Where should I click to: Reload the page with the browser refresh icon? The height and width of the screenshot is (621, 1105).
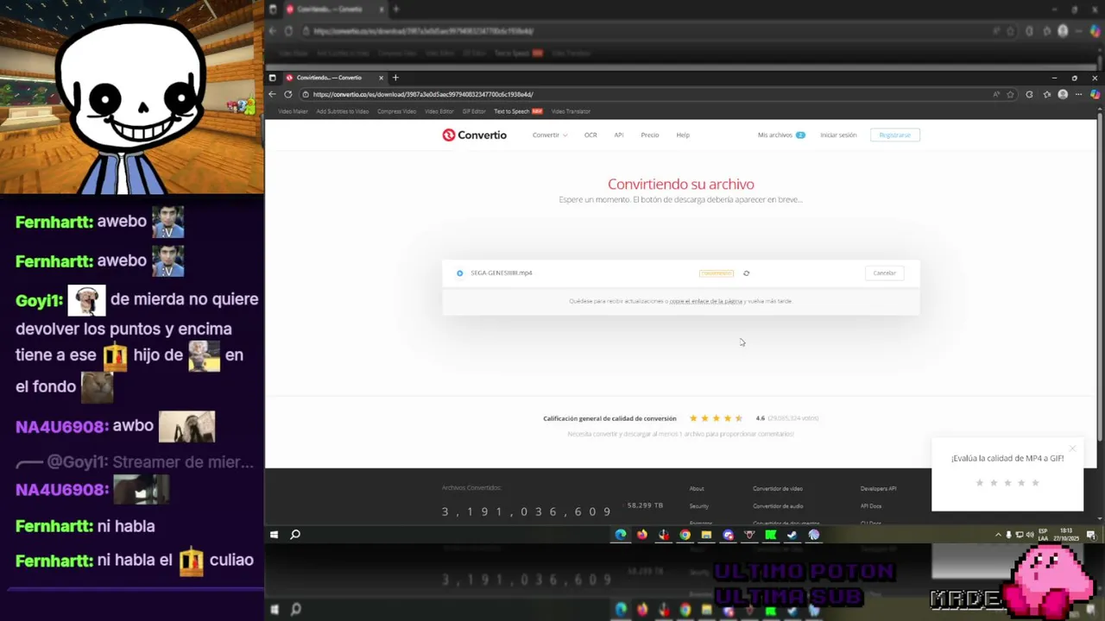[288, 94]
